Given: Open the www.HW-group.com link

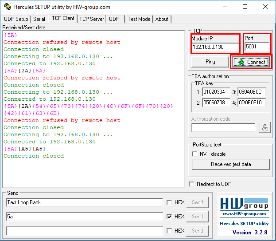Looking at the screenshot, I should (x=244, y=214).
